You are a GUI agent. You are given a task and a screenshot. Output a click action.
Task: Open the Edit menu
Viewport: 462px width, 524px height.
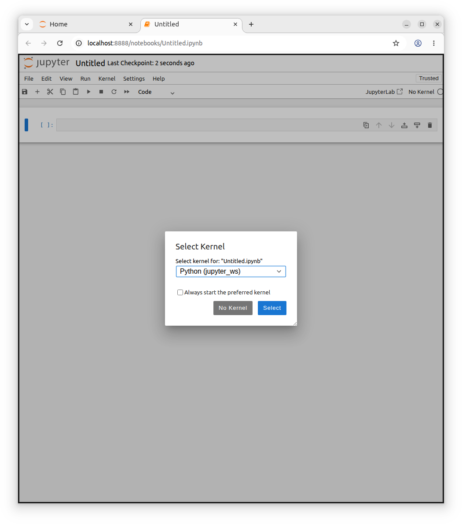(x=46, y=78)
